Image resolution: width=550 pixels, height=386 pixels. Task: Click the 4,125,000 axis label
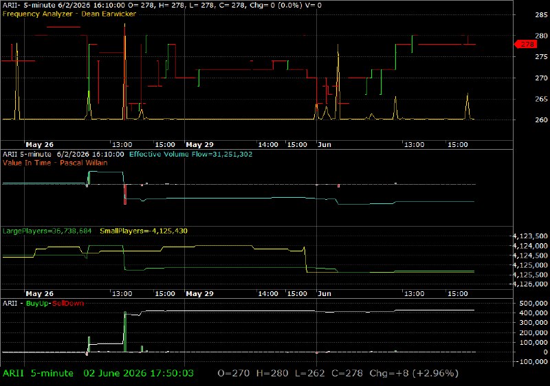[530, 265]
